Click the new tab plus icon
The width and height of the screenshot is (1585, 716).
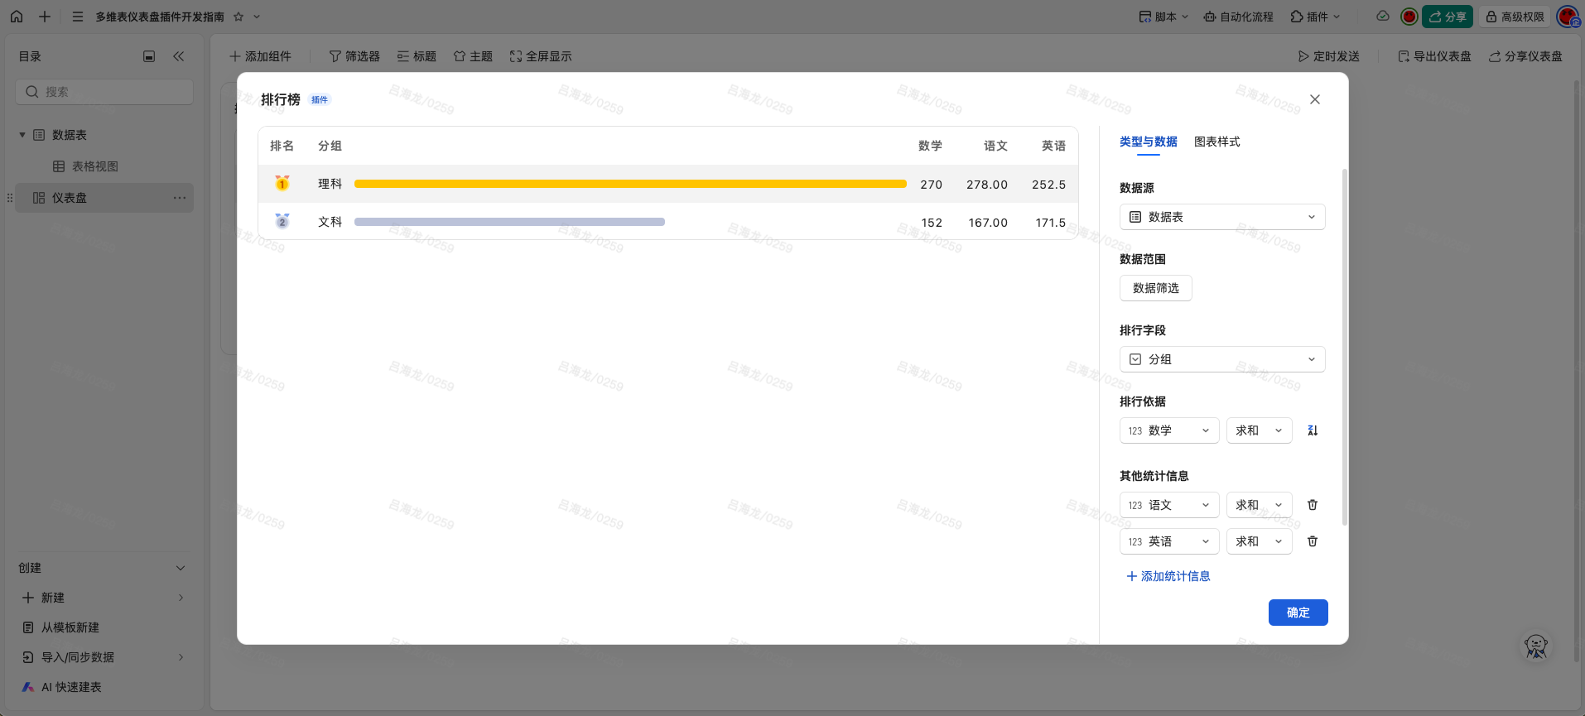(x=45, y=17)
